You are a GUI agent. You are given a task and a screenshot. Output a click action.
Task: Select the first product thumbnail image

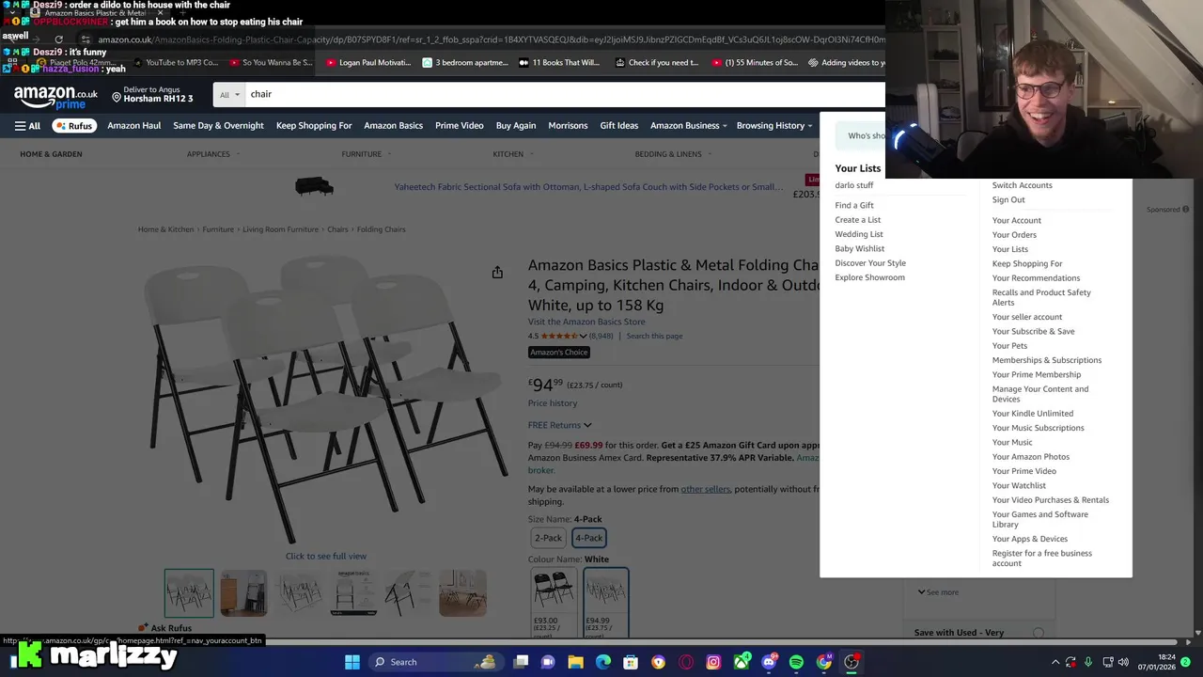pos(189,593)
